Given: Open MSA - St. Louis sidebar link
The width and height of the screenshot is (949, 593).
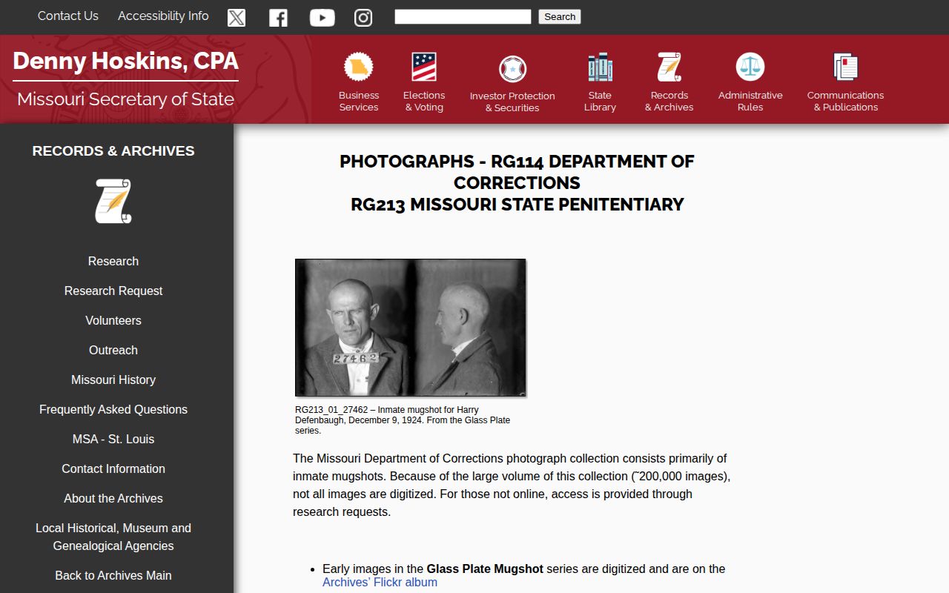Looking at the screenshot, I should pyautogui.click(x=113, y=439).
